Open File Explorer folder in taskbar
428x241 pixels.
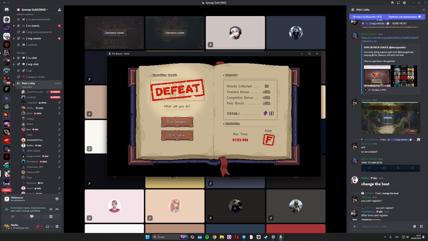point(221,237)
